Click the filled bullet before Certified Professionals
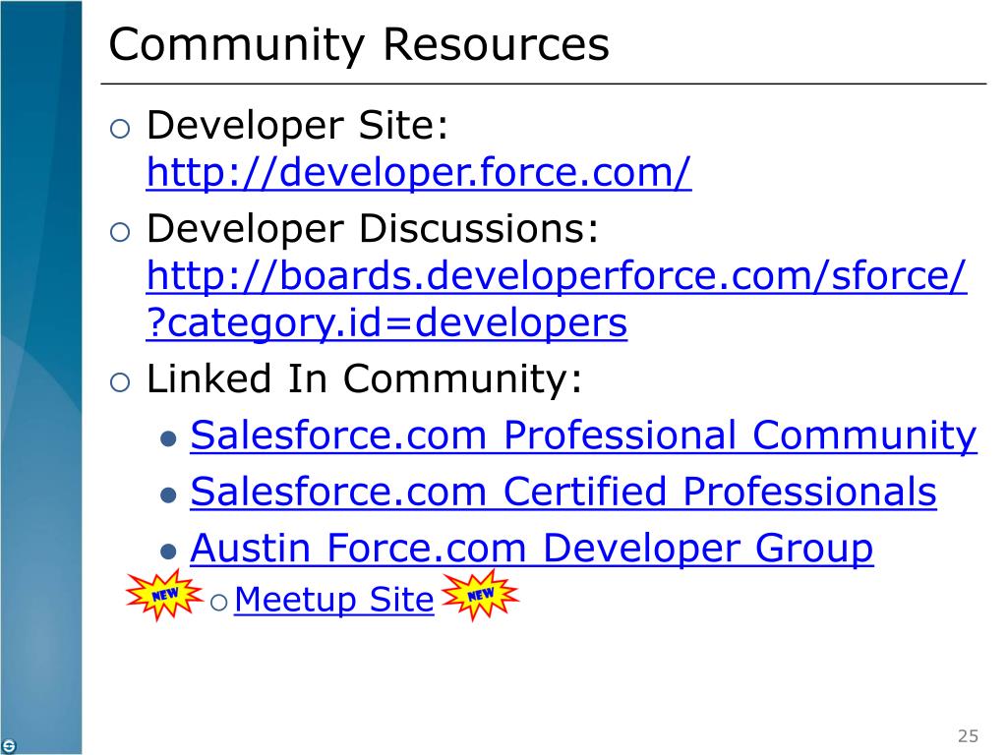The height and width of the screenshot is (755, 1007). pyautogui.click(x=168, y=495)
